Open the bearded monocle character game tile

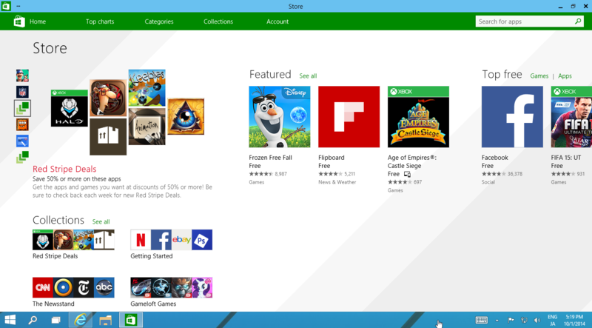(x=108, y=98)
